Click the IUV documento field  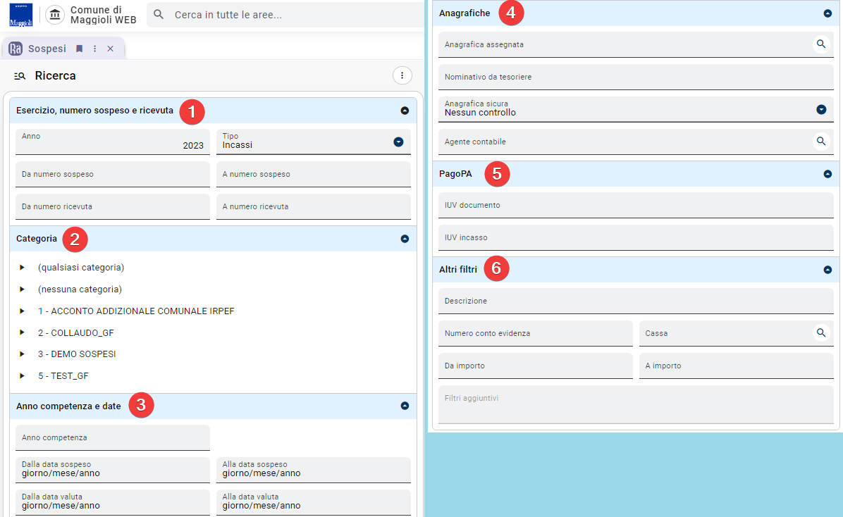click(636, 205)
